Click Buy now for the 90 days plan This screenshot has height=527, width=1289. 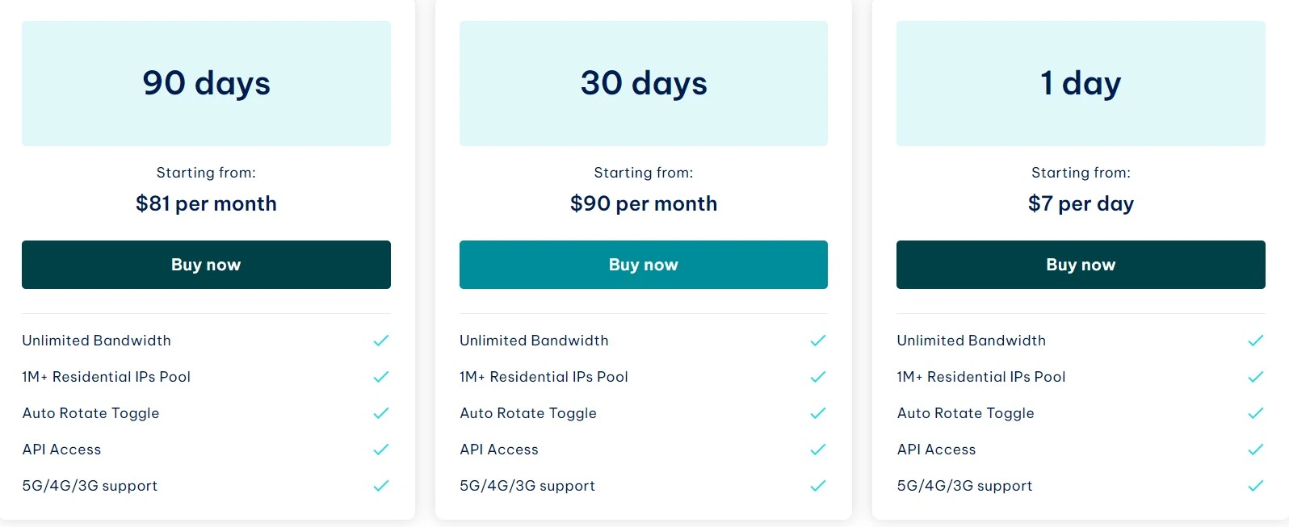coord(206,265)
